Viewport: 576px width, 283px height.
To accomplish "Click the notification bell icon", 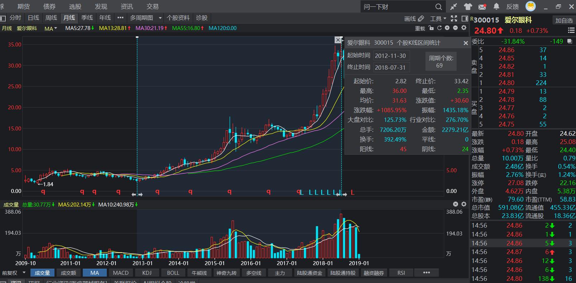I will (496, 6).
